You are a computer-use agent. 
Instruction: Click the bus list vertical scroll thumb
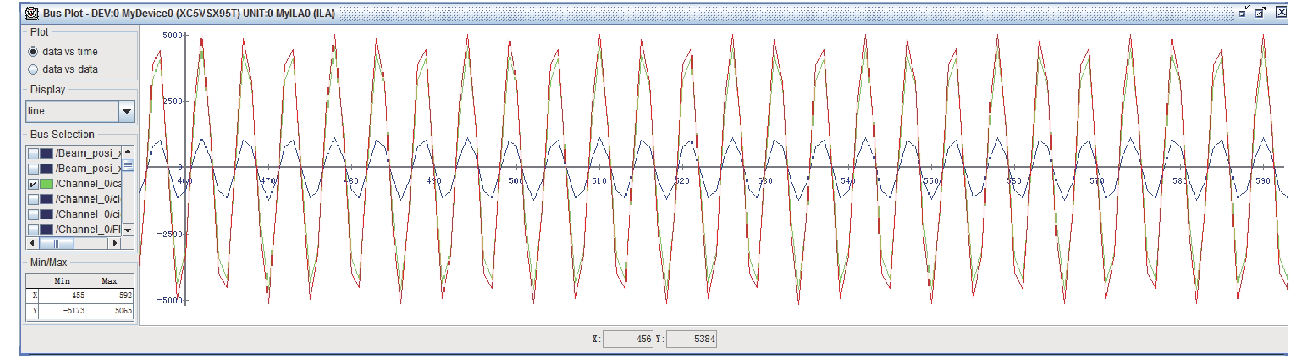tap(128, 165)
